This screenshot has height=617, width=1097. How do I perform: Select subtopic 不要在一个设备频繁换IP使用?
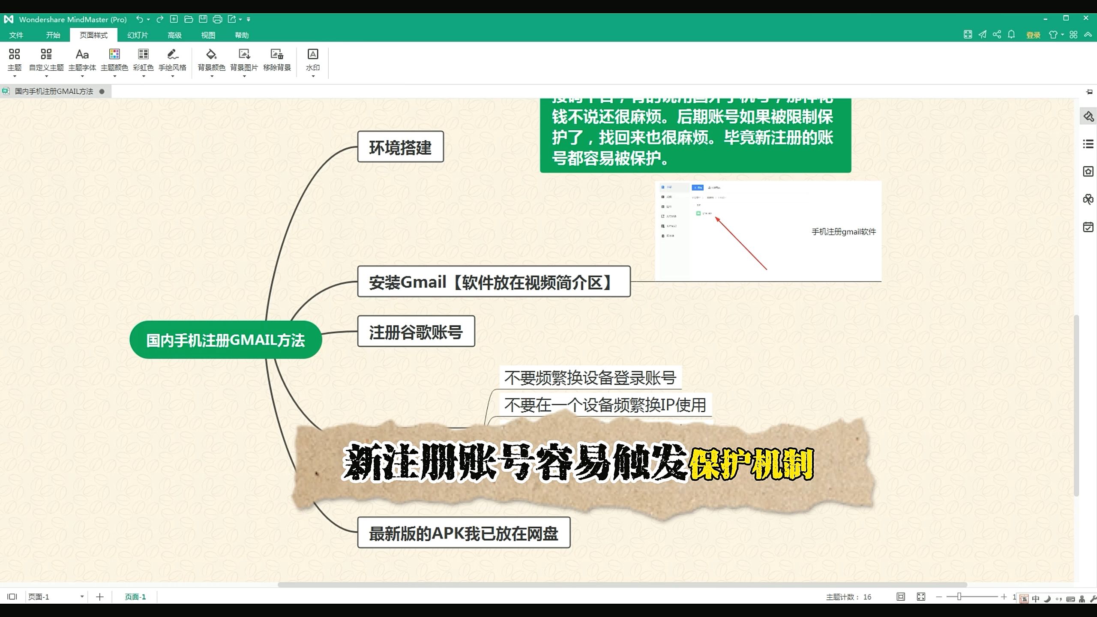605,404
